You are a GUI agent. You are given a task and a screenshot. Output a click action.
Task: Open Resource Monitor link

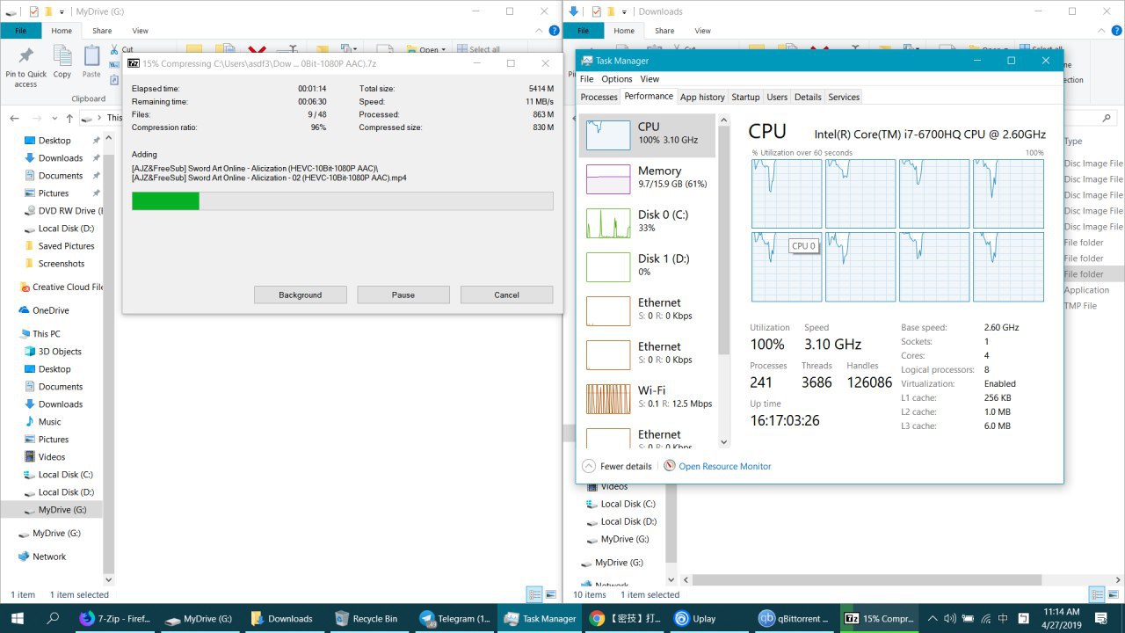(724, 466)
